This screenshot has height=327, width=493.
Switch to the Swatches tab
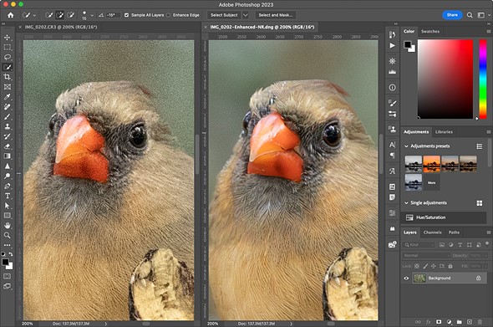430,32
